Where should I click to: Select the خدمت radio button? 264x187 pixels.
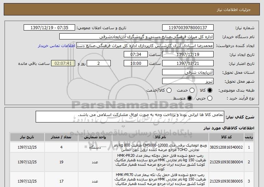coord(192,90)
